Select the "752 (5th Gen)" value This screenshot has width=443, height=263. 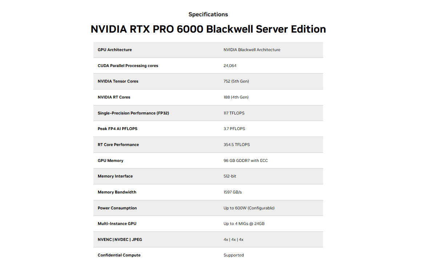coord(236,82)
